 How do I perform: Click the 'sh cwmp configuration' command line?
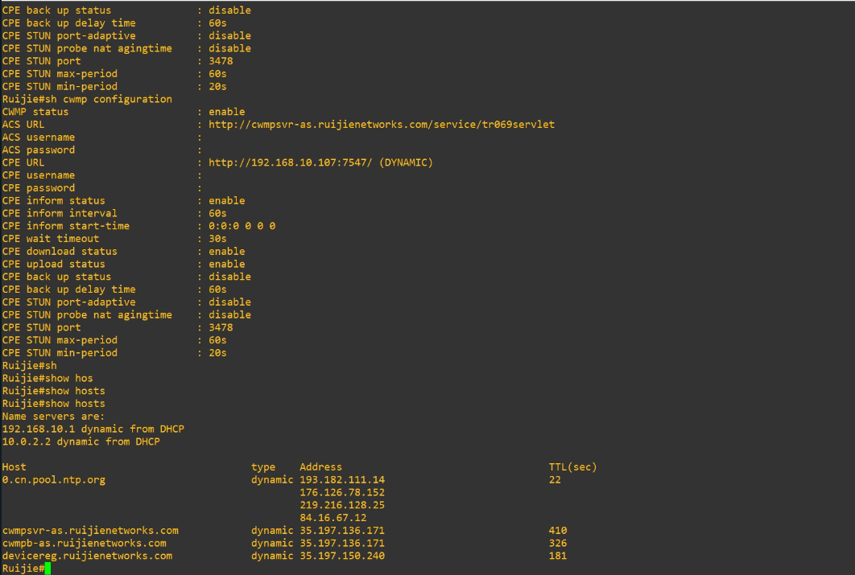[87, 99]
